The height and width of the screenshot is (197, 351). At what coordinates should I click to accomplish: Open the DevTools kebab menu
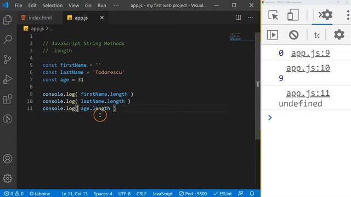coord(348,15)
